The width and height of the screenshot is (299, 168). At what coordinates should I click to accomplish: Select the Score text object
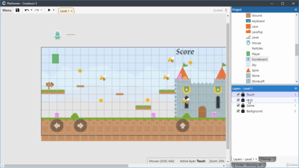pyautogui.click(x=185, y=52)
